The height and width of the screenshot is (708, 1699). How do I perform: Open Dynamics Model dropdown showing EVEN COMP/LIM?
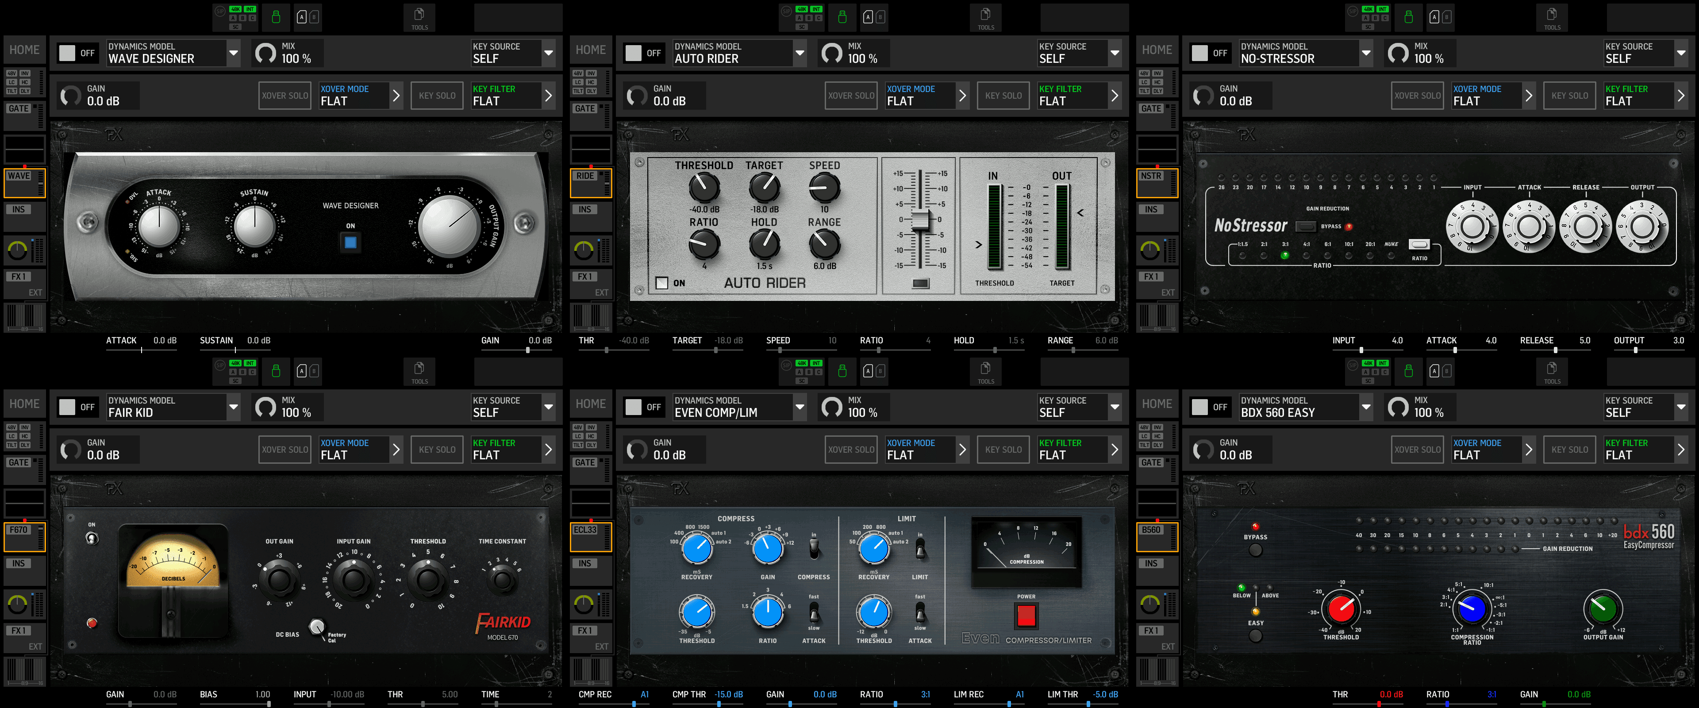740,407
